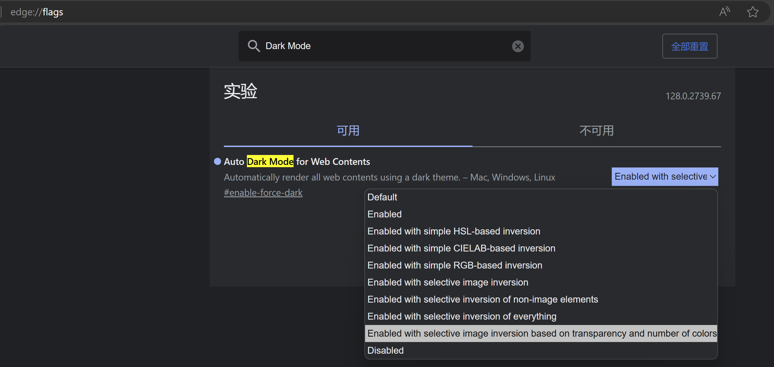The height and width of the screenshot is (367, 774).
Task: Collapse the Enabled with selective dropdown
Action: coord(665,177)
